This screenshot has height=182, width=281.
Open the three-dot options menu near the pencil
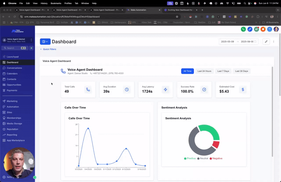coord(274,41)
